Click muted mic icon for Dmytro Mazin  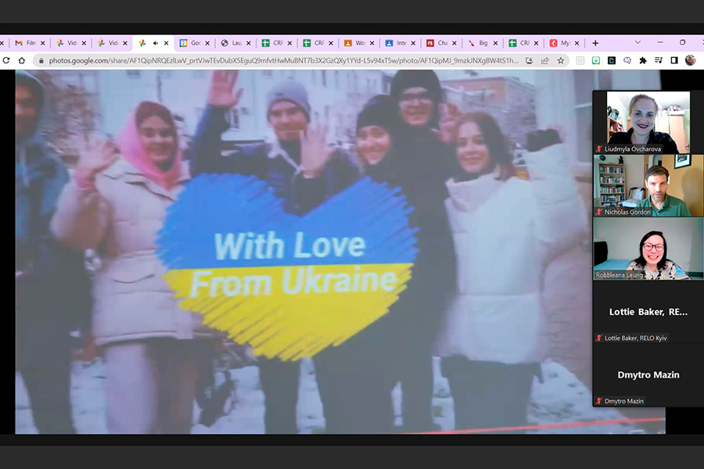tap(599, 401)
